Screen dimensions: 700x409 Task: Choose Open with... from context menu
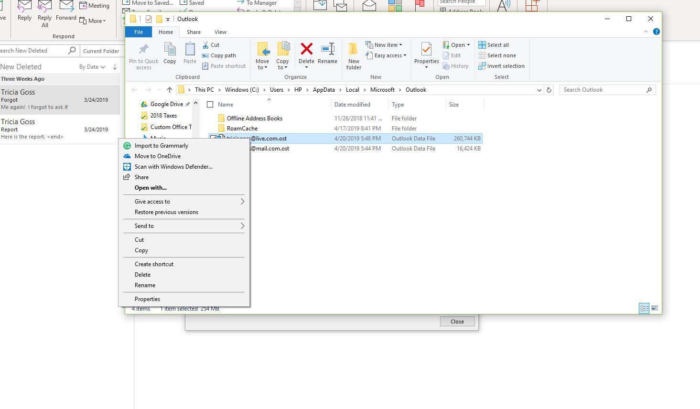click(184, 188)
